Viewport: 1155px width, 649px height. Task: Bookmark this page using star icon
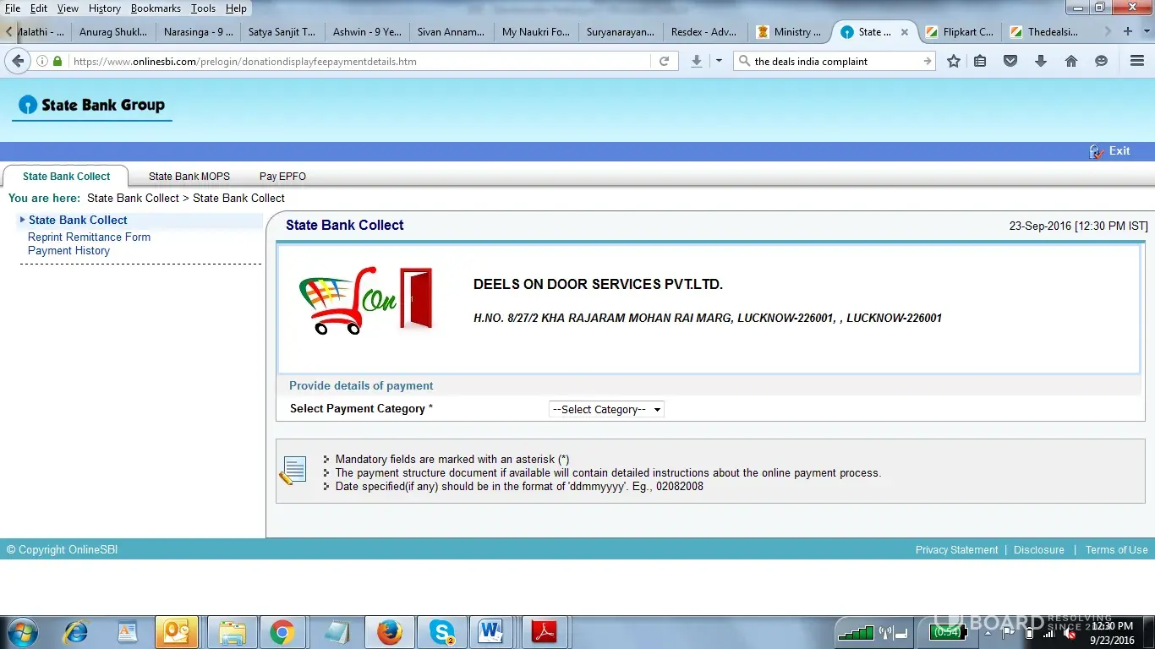(954, 61)
